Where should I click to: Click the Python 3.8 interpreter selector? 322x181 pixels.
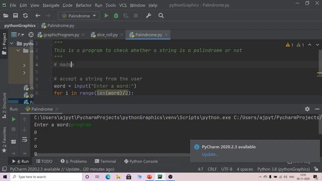pos(284,169)
